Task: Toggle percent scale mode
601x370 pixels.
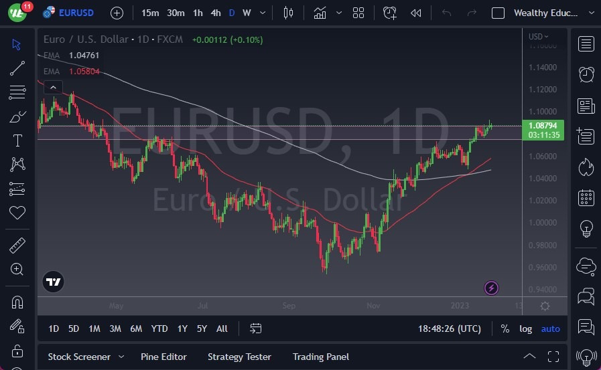Action: coord(505,329)
